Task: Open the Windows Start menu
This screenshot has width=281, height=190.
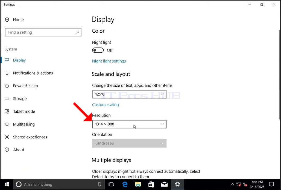Action: point(7,184)
